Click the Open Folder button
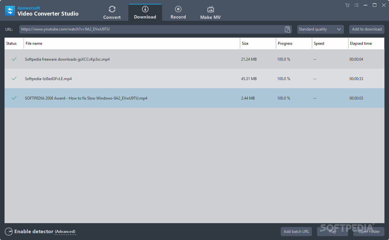 point(369,232)
